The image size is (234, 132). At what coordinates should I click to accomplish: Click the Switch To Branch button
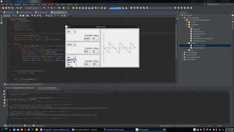click(167, 8)
